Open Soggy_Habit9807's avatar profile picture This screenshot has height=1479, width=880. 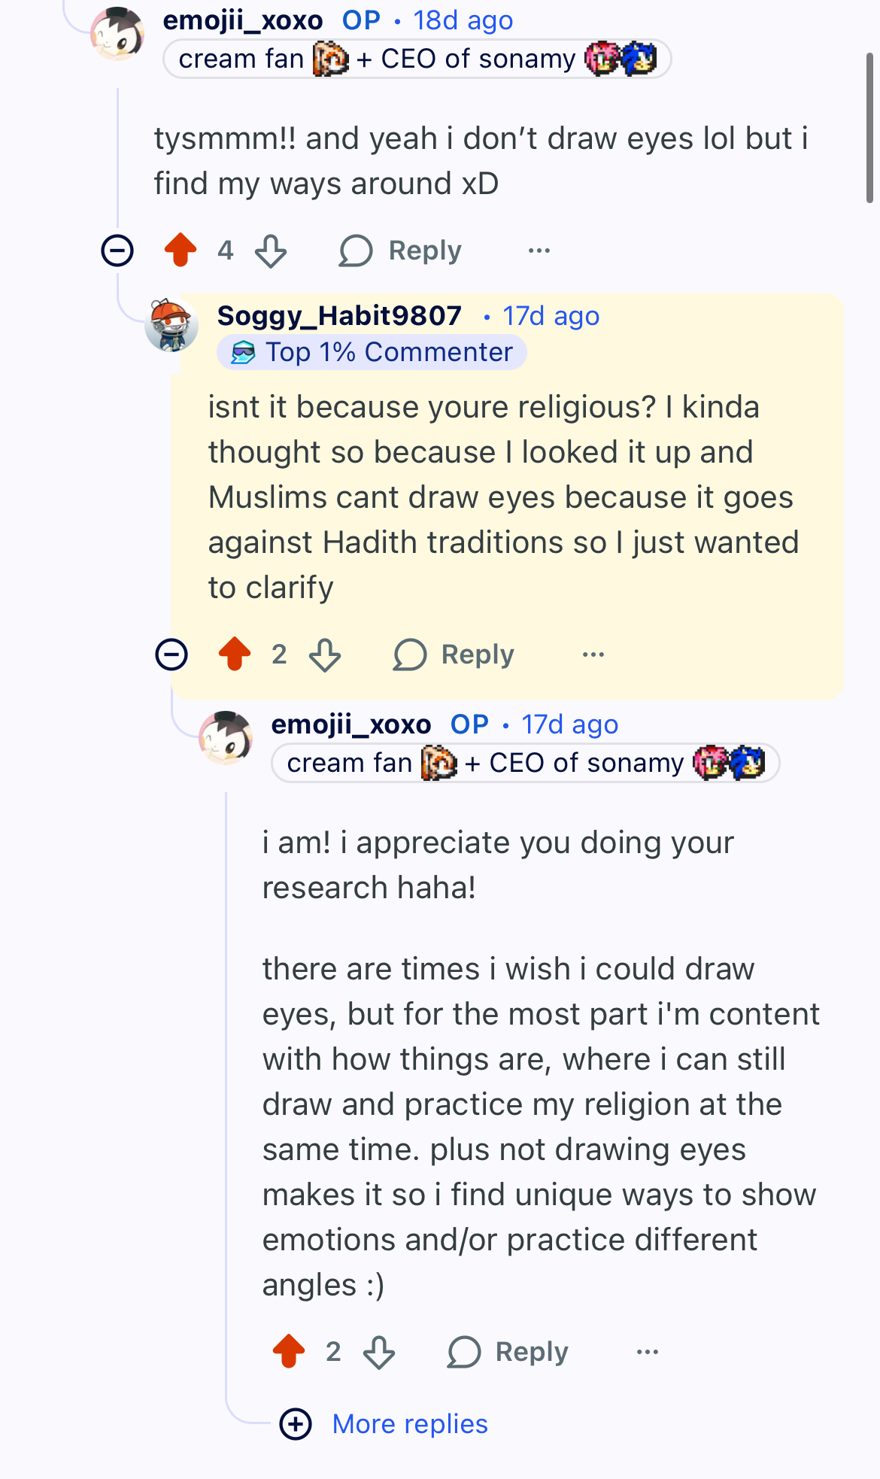[x=171, y=325]
